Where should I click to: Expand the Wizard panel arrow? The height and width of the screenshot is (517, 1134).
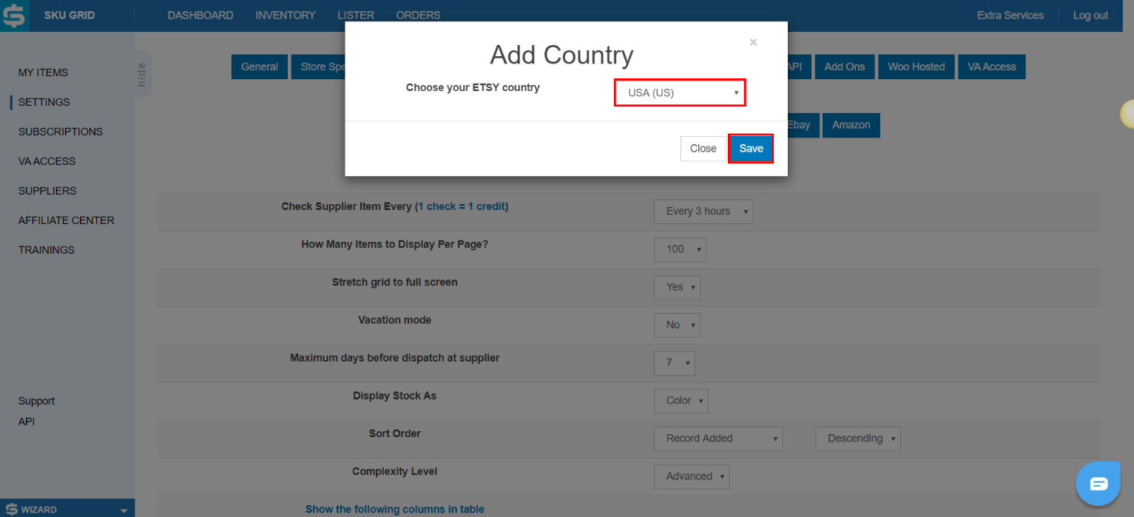(x=124, y=510)
